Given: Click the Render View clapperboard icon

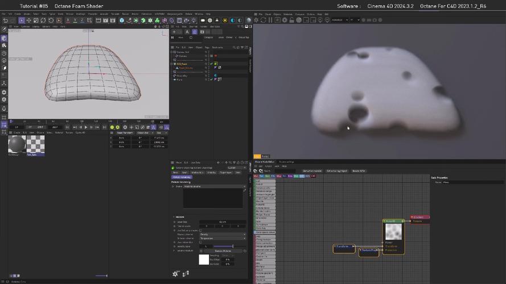Looking at the screenshot, I should coord(98,20).
